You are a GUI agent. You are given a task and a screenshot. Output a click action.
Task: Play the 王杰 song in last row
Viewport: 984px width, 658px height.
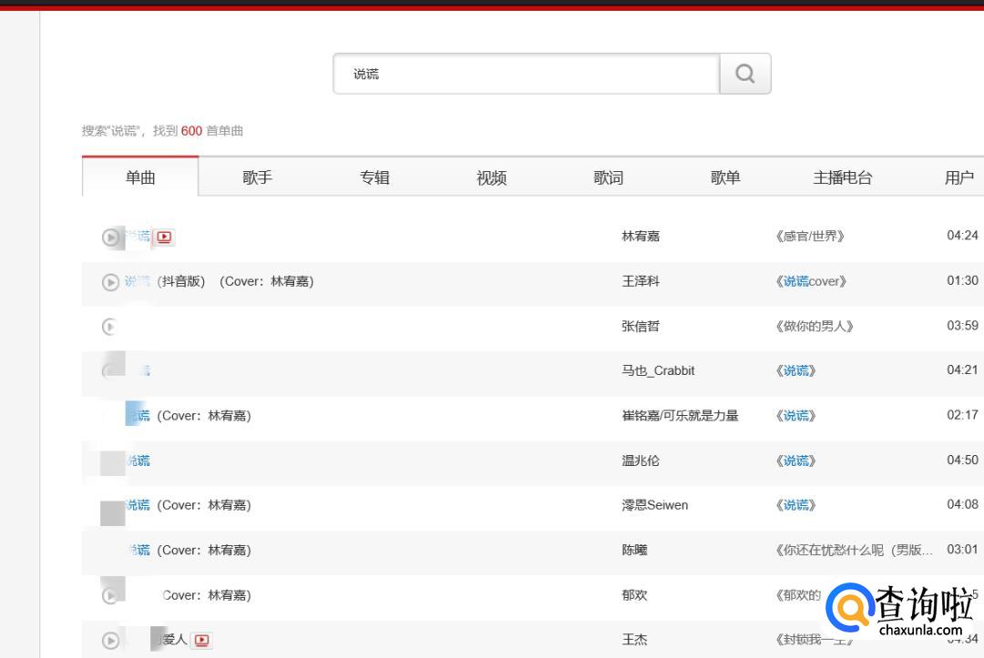point(110,641)
